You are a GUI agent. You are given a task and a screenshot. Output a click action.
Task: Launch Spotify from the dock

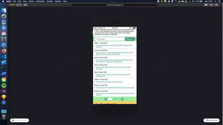4,85
